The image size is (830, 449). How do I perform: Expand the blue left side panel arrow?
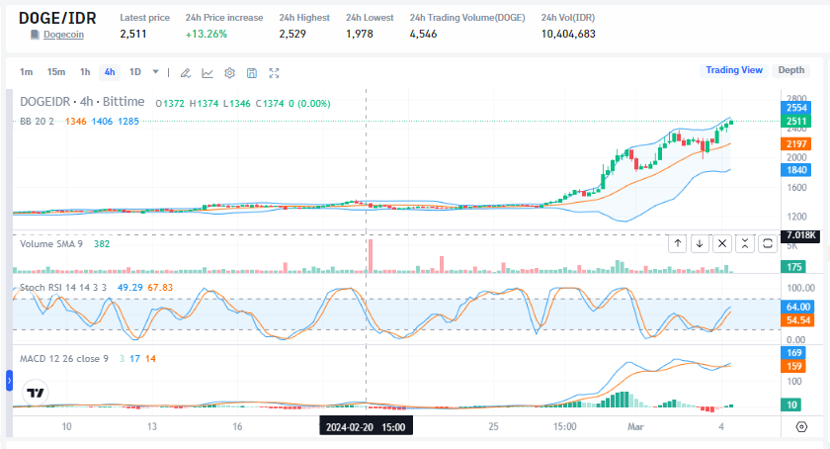click(x=10, y=380)
